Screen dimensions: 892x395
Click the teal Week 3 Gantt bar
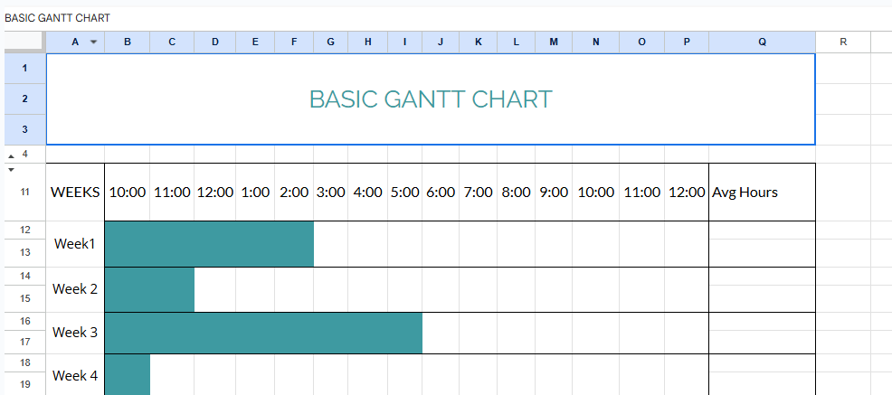[x=262, y=333]
